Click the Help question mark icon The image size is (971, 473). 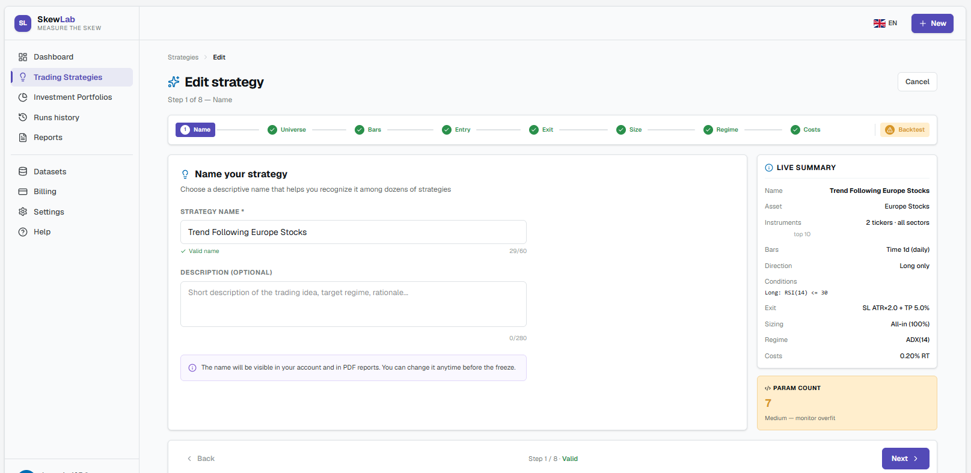click(x=23, y=232)
